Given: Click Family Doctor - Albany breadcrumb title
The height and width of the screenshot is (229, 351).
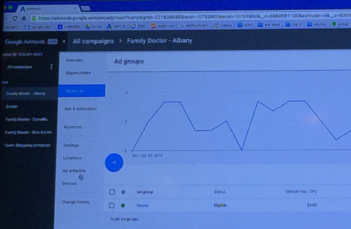Looking at the screenshot, I should [x=160, y=40].
